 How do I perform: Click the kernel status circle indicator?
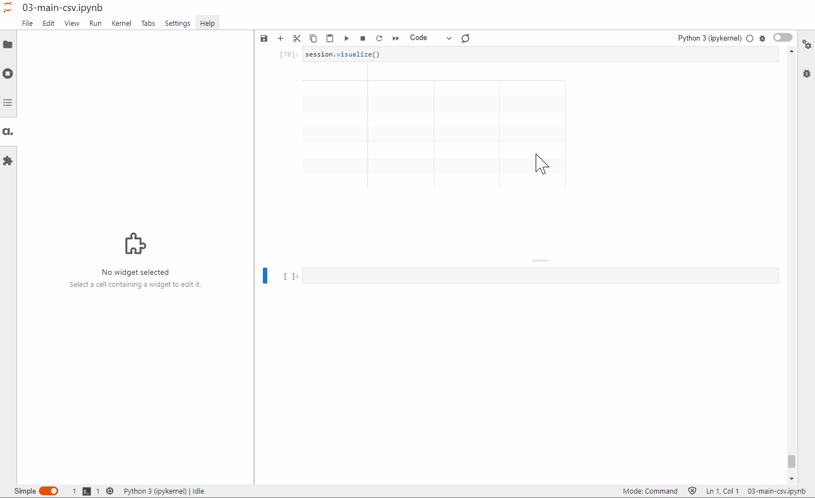pos(750,38)
